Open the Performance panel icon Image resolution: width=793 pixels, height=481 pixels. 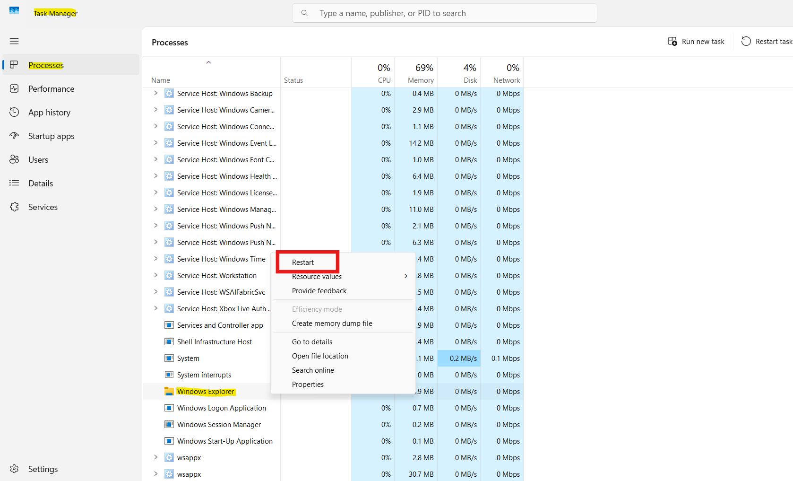click(14, 88)
